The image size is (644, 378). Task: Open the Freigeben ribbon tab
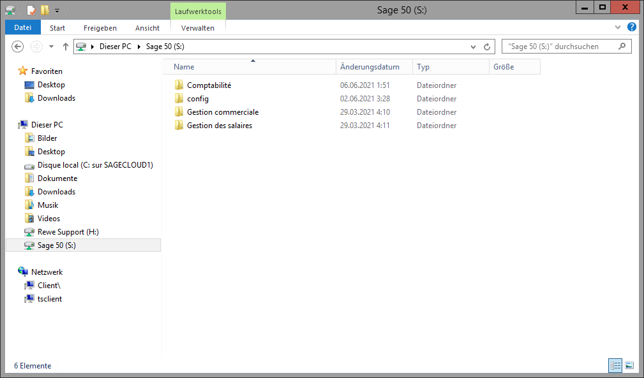[x=100, y=28]
